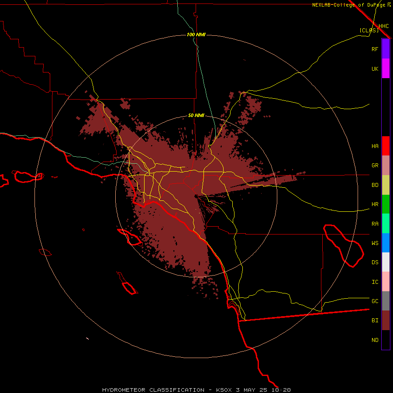393x393 pixels.
Task: Click the UK legend label
Action: point(375,69)
